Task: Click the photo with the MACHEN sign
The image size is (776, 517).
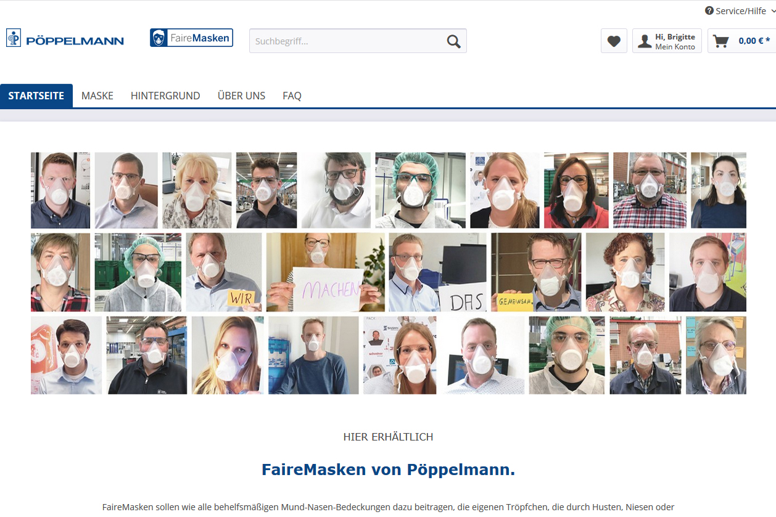Action: tap(326, 272)
